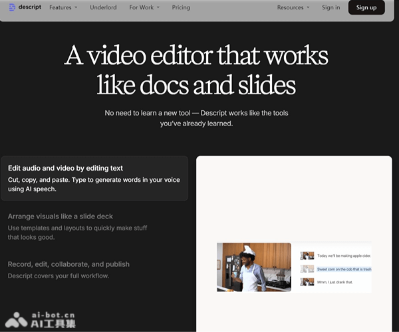Click avatar beside Mmm, I just drank that
Image resolution: width=399 pixels, height=332 pixels.
[x=307, y=282]
